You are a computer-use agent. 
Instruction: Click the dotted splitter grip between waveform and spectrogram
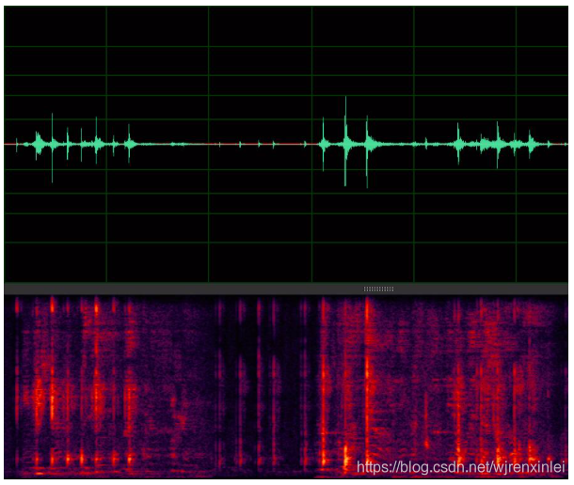[378, 289]
